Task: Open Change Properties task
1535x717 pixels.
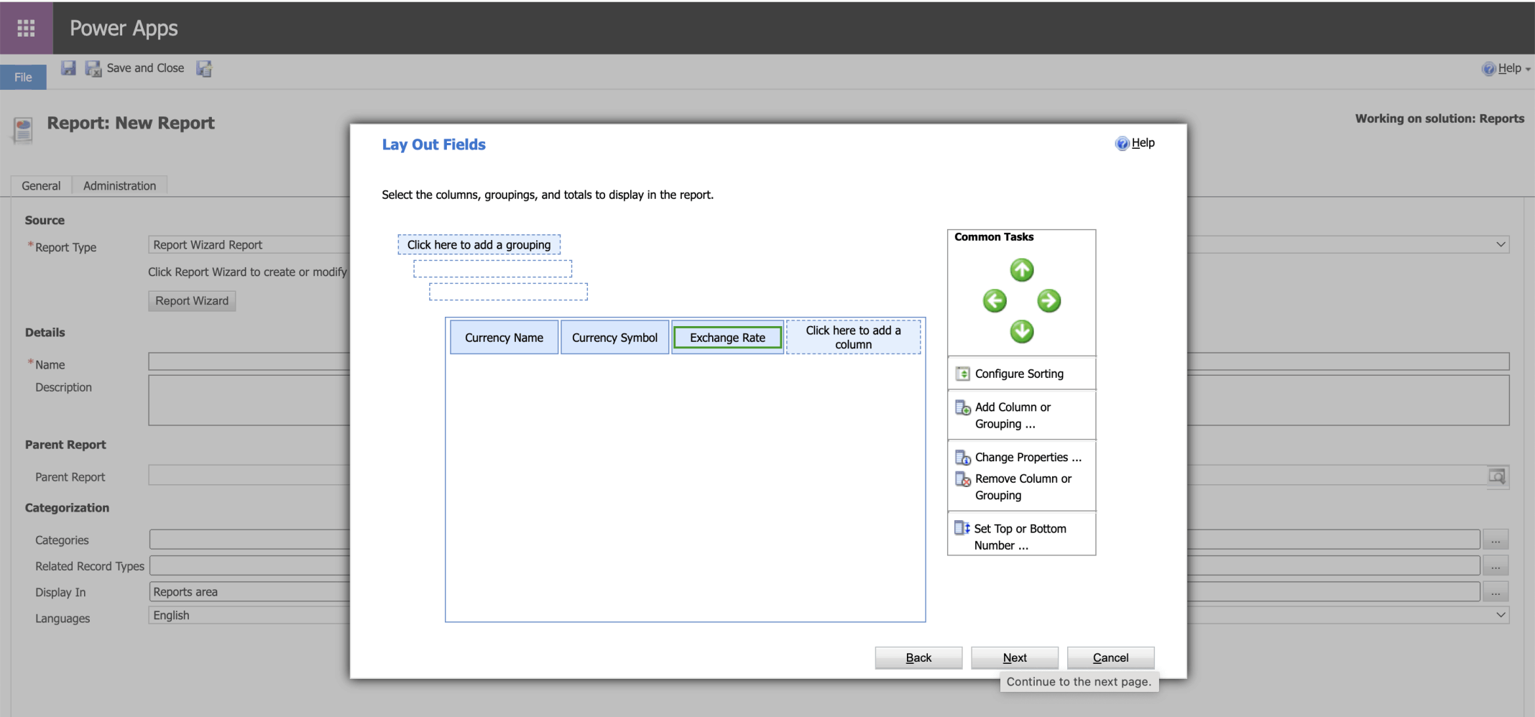Action: (1027, 457)
